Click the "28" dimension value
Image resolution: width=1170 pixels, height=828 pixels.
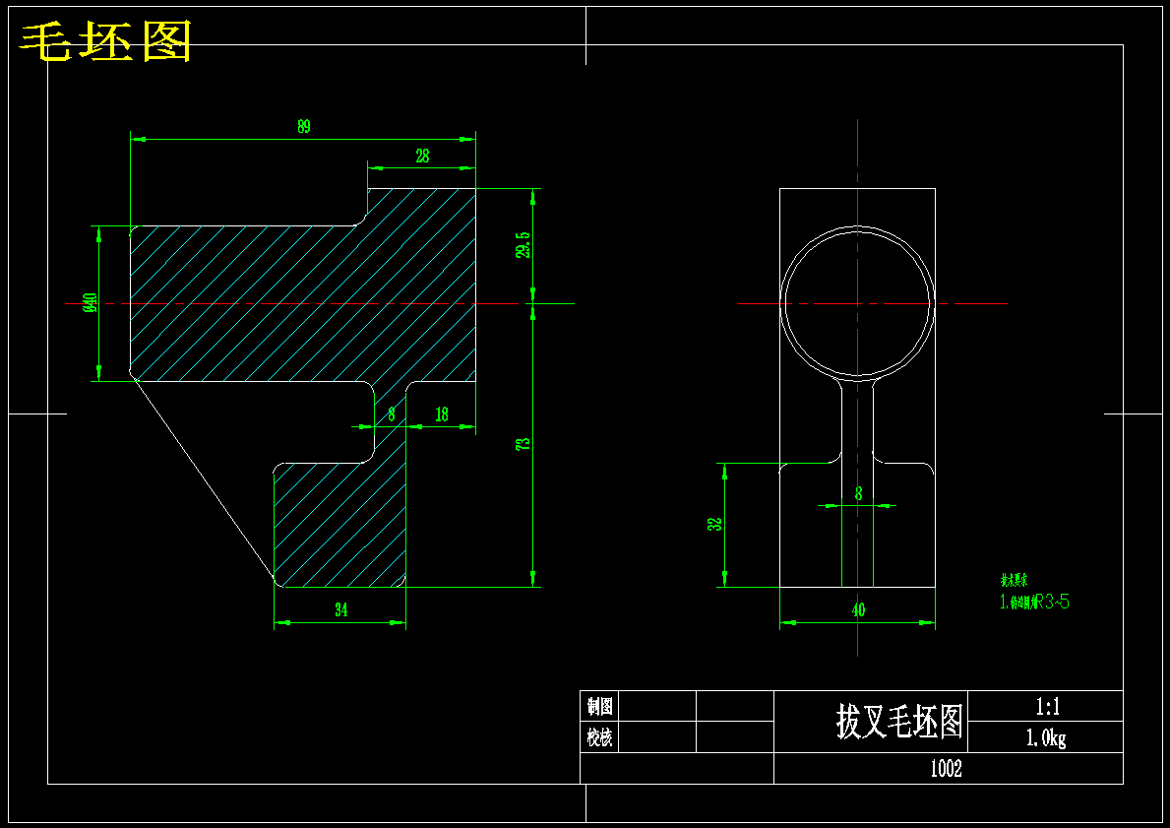click(x=422, y=156)
